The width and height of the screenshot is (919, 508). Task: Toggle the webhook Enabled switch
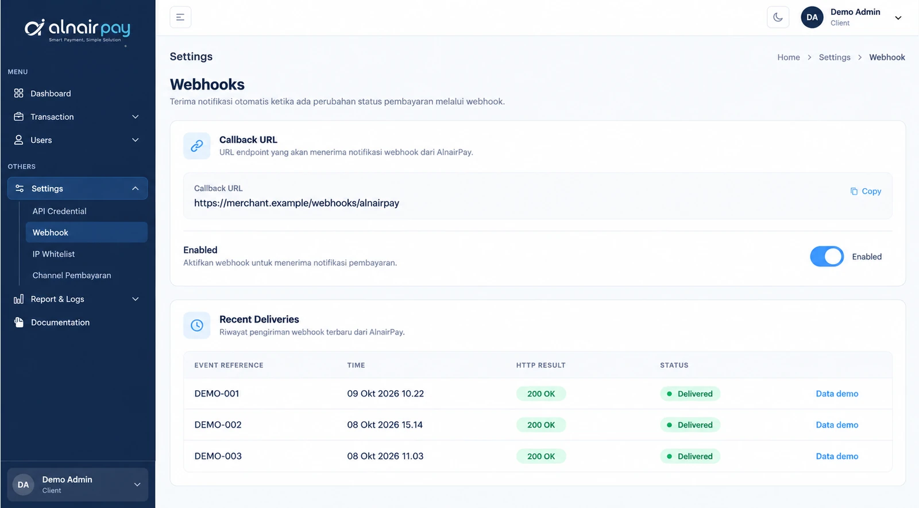(827, 257)
